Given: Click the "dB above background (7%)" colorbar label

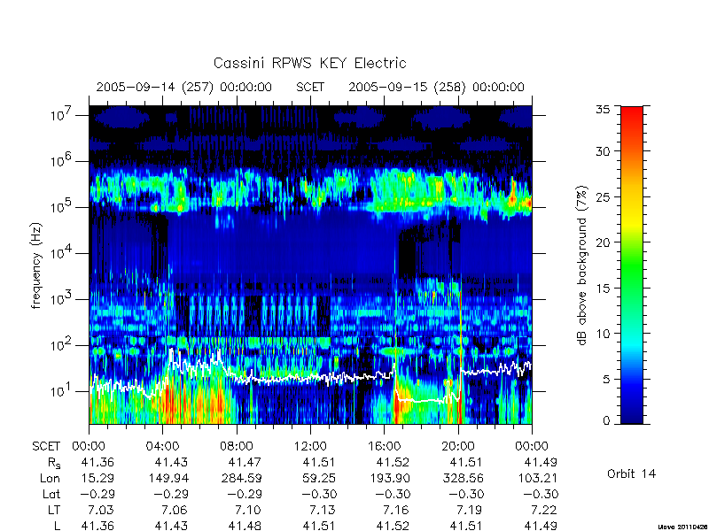Looking at the screenshot, I should [583, 265].
